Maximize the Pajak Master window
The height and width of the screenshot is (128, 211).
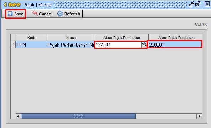[x=198, y=4]
